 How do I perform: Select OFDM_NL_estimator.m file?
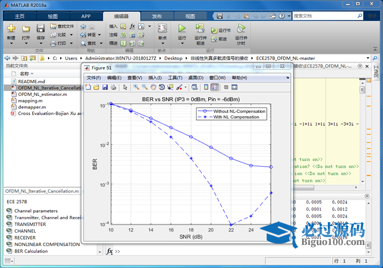click(42, 94)
